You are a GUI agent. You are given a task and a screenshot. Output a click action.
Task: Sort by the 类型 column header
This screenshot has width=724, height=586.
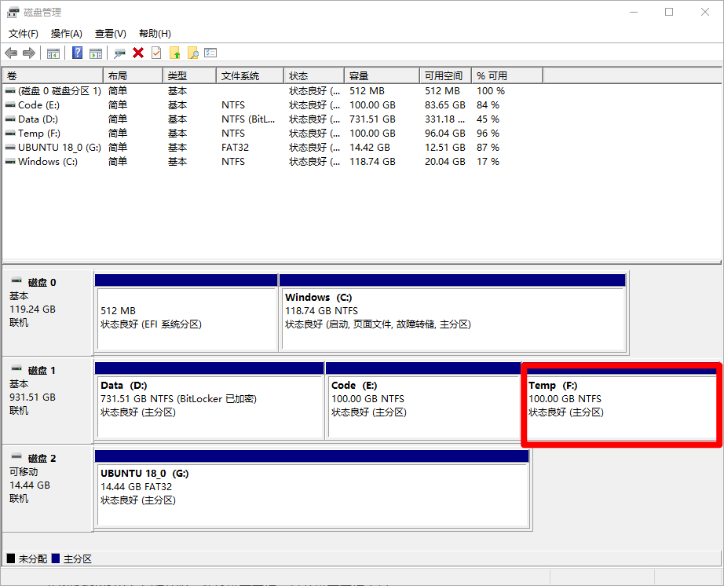coord(189,75)
